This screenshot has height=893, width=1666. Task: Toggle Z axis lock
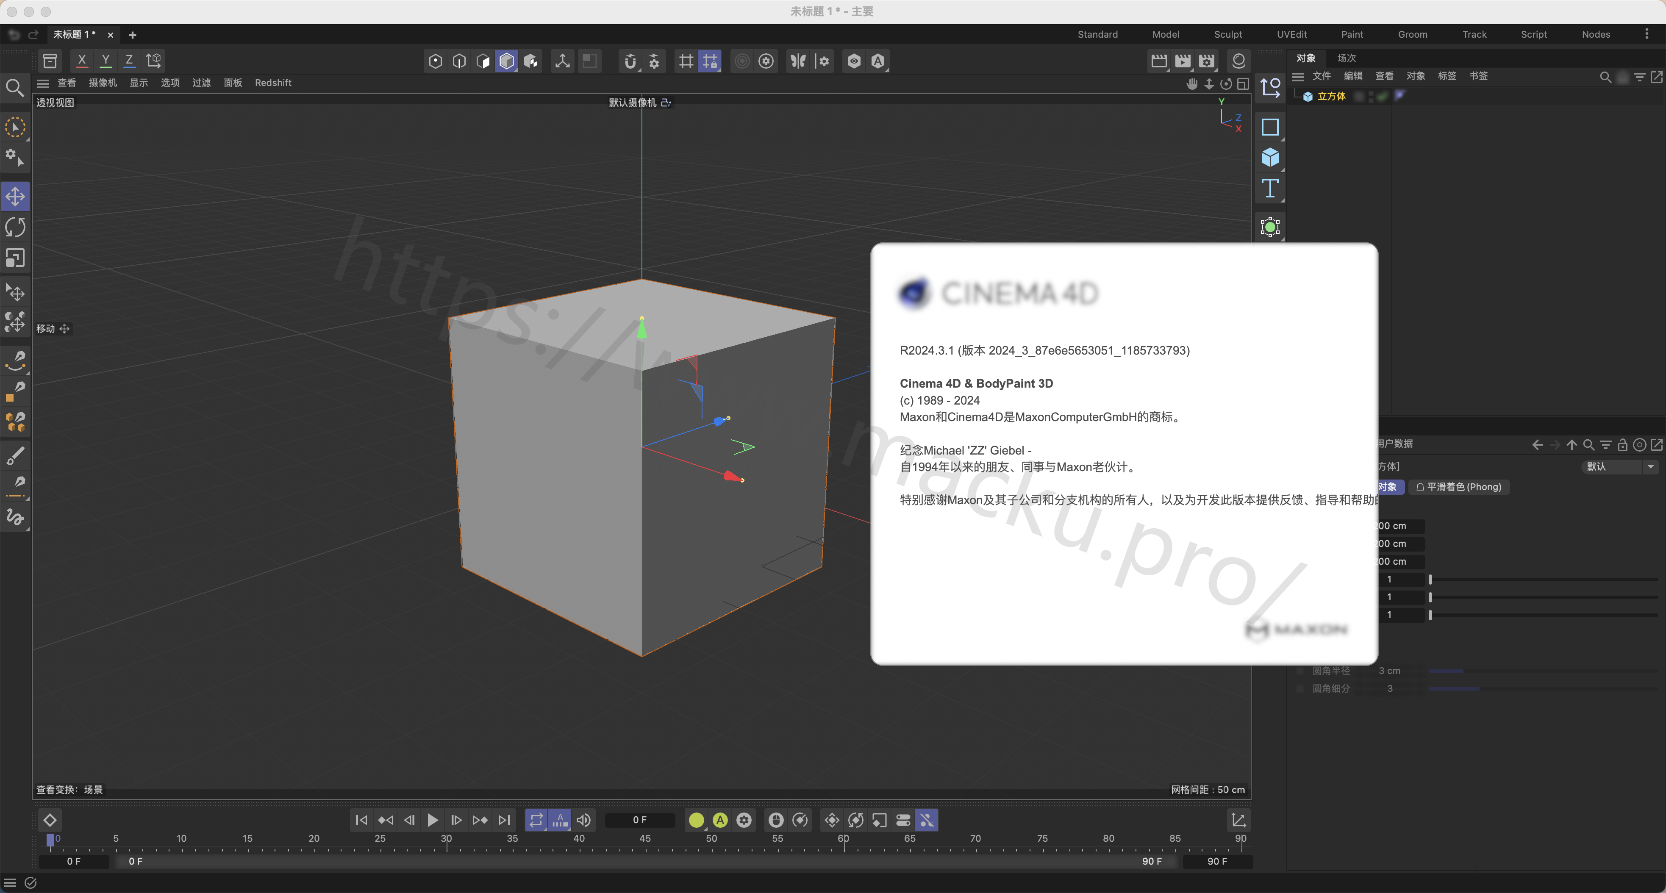coord(129,61)
